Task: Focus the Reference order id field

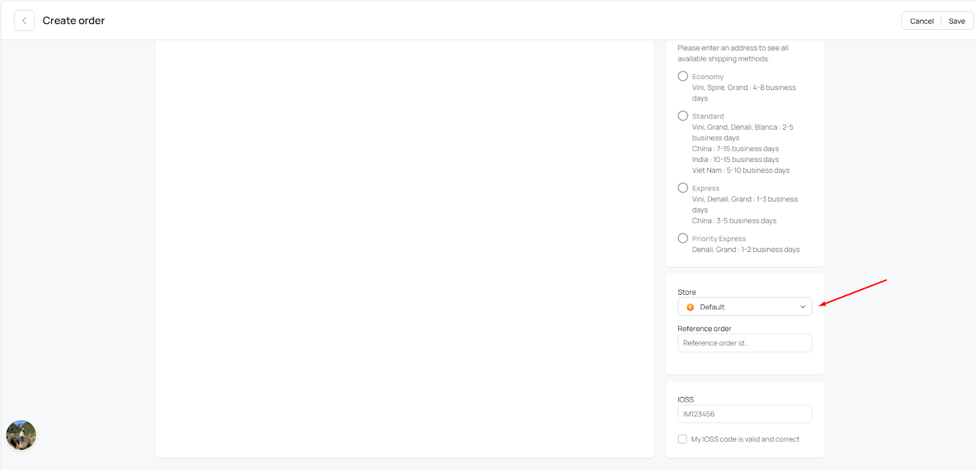Action: coord(745,343)
